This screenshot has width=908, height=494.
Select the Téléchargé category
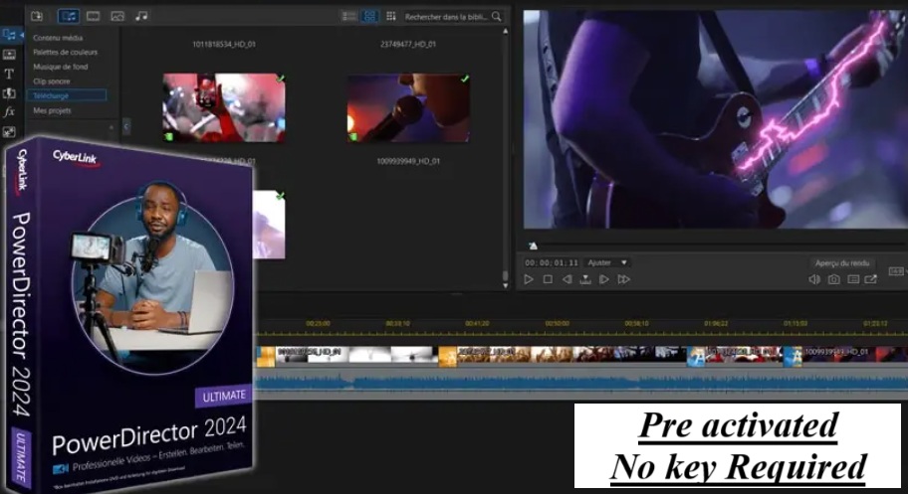(67, 95)
